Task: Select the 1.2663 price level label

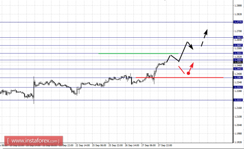Action: (238, 37)
